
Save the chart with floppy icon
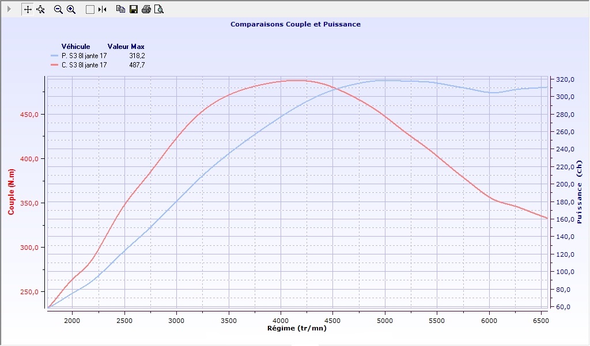pos(134,9)
